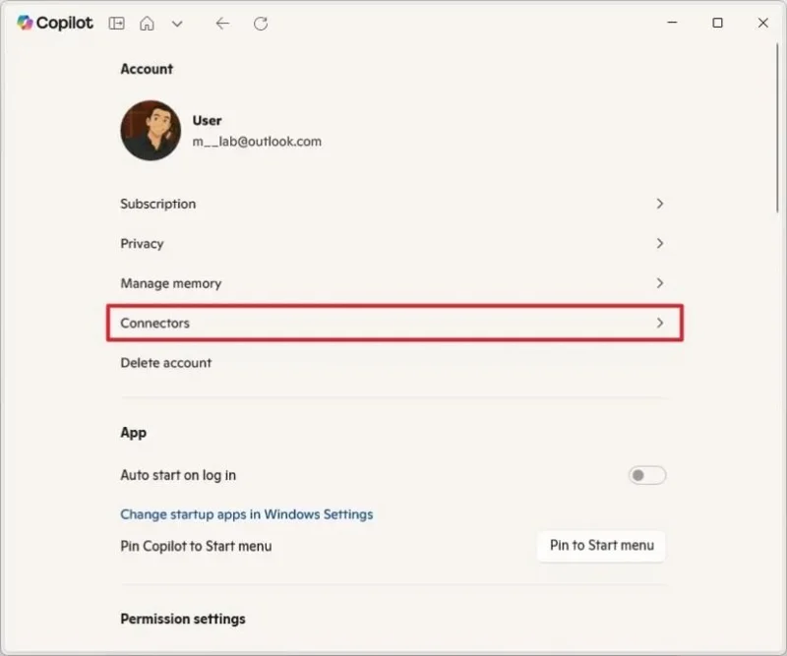Screen dimensions: 787x656
Task: Open the Subscription settings row
Action: pos(394,204)
